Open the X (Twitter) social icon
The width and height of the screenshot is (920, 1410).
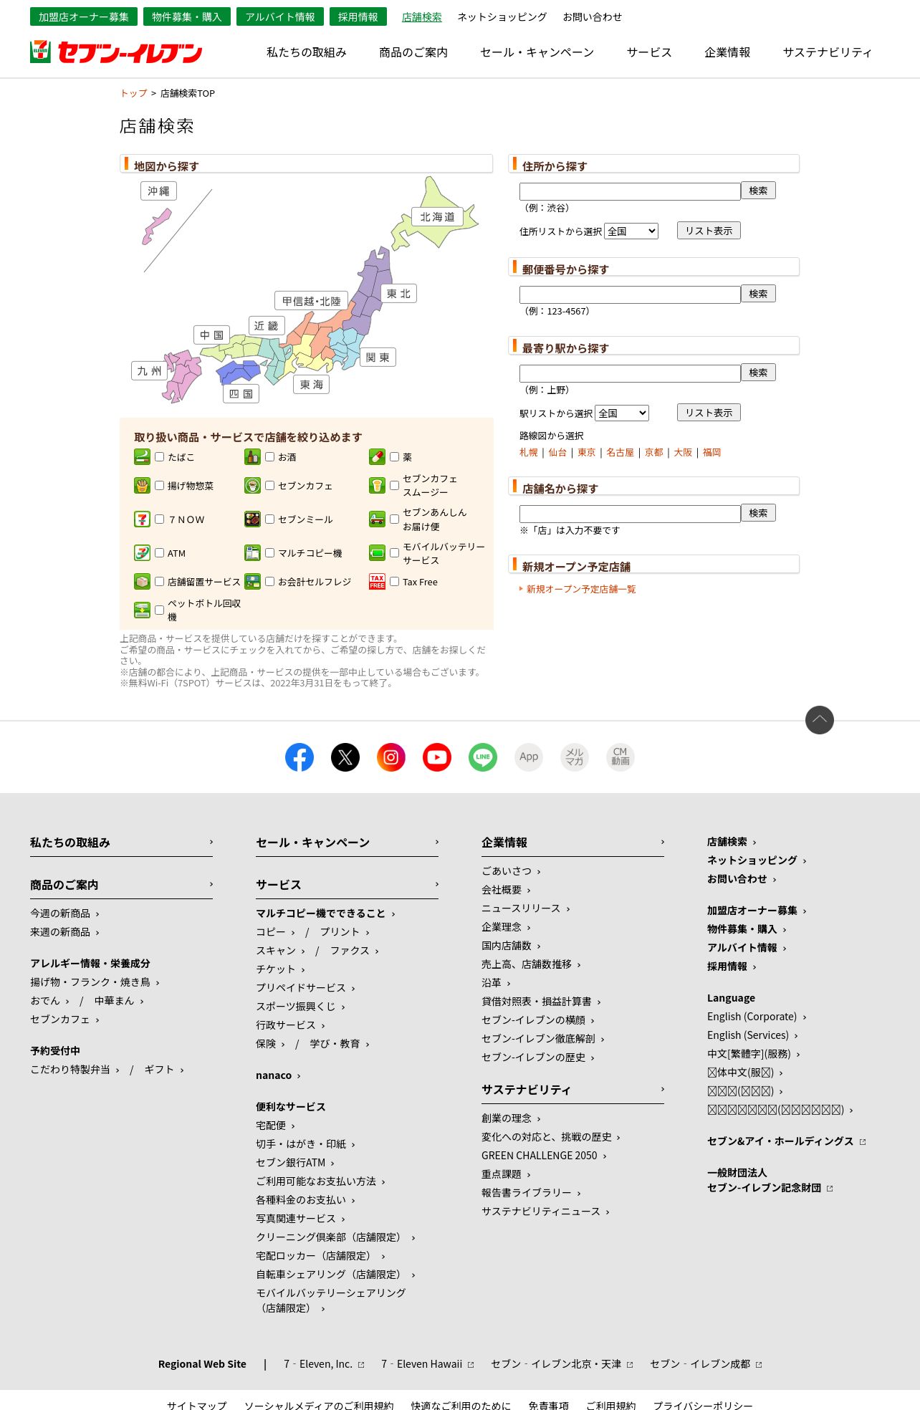345,757
